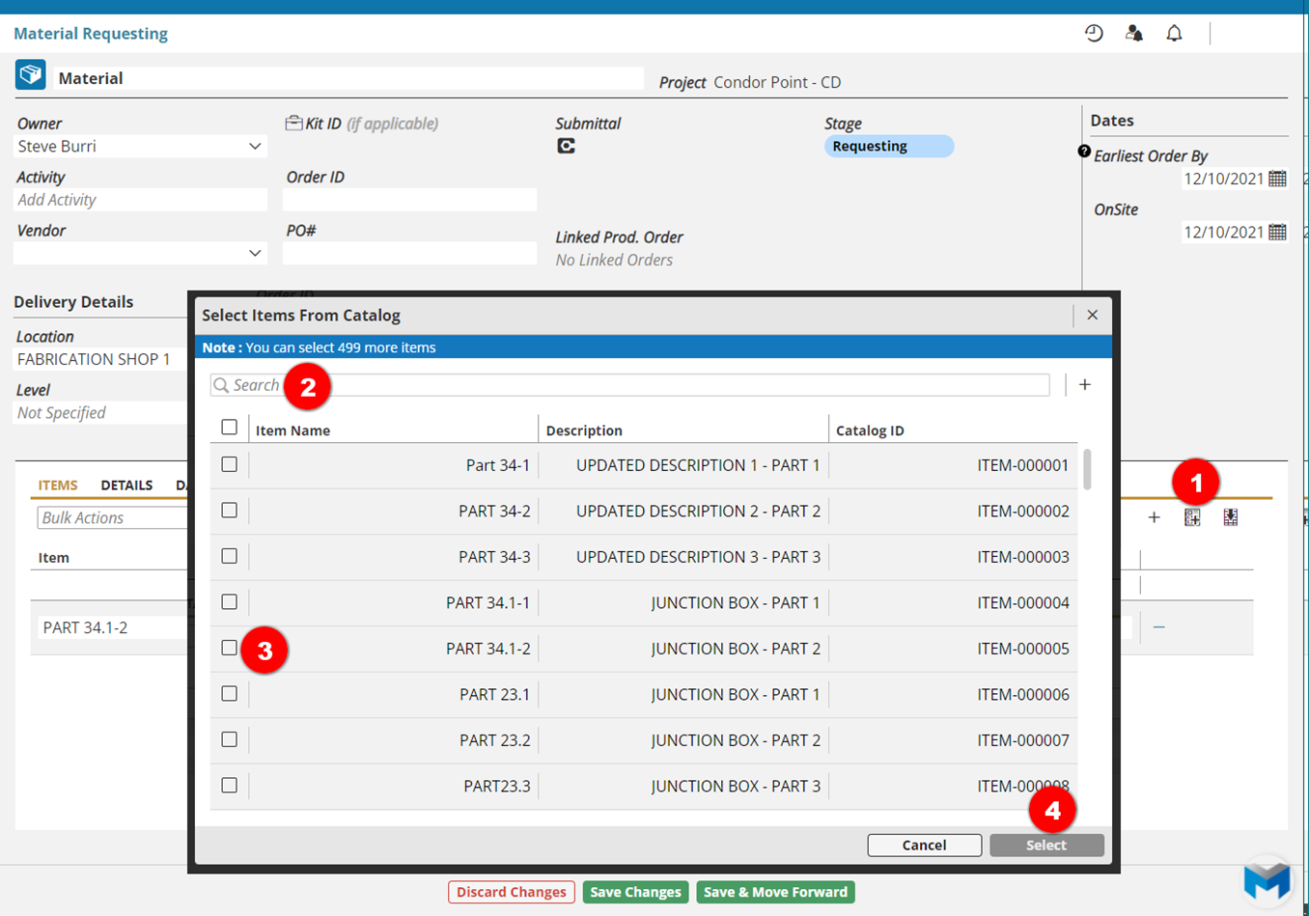Click the plus icon beside catalog search
The image size is (1309, 916).
tap(1085, 385)
